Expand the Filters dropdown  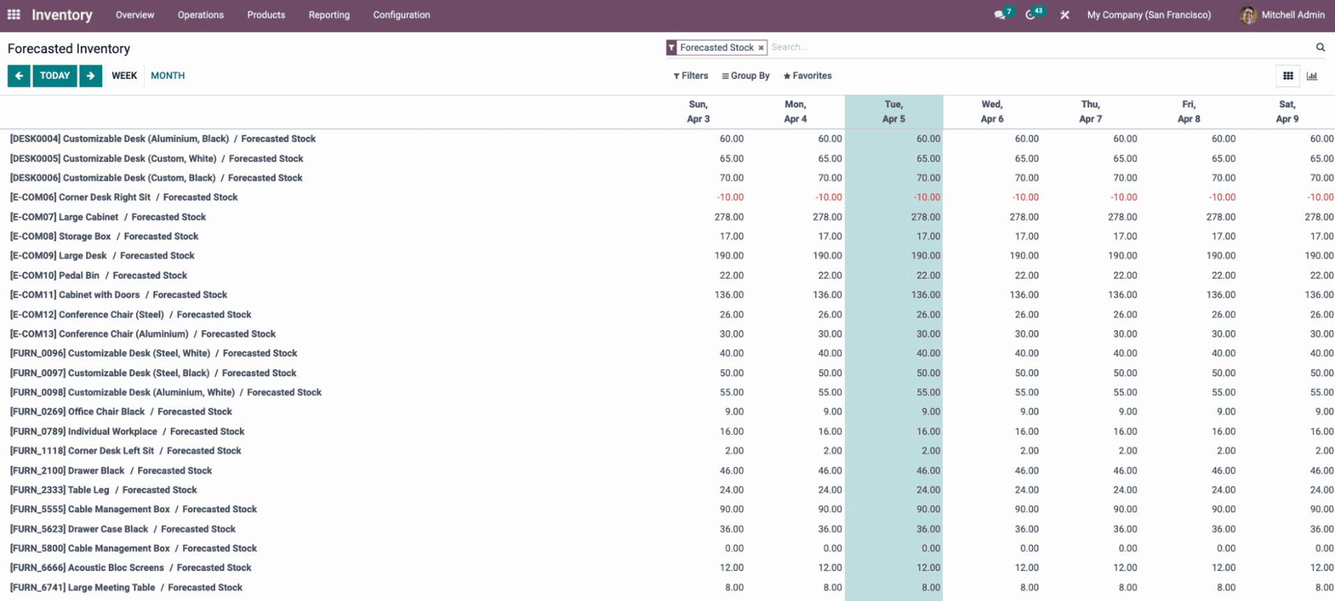click(x=690, y=76)
